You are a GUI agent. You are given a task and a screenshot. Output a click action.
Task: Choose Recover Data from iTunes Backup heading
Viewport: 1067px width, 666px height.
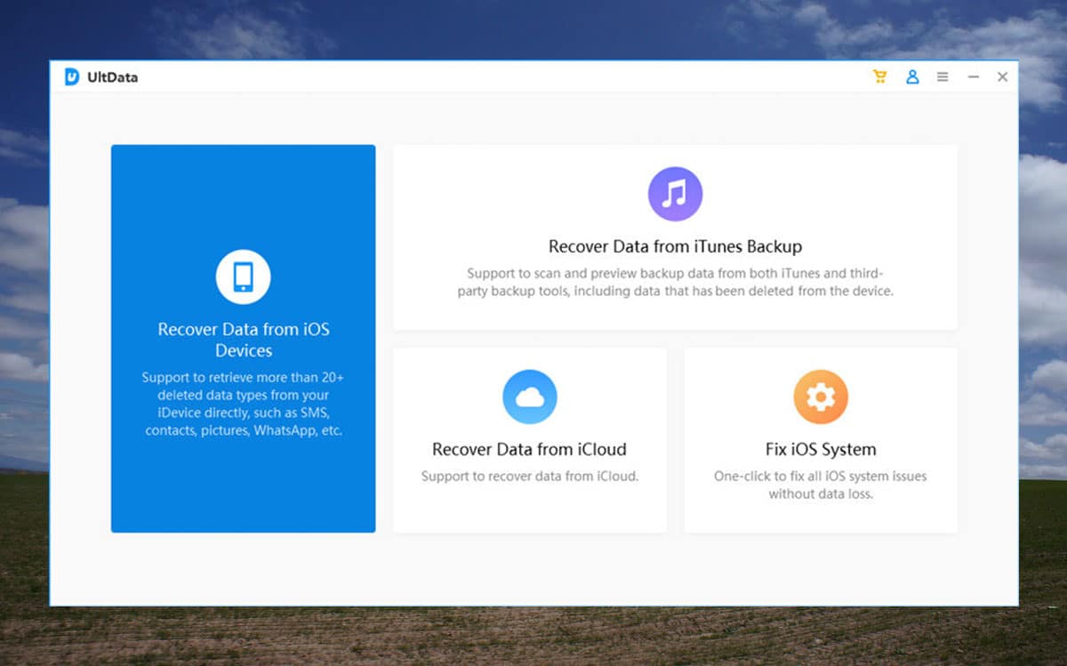pos(675,246)
